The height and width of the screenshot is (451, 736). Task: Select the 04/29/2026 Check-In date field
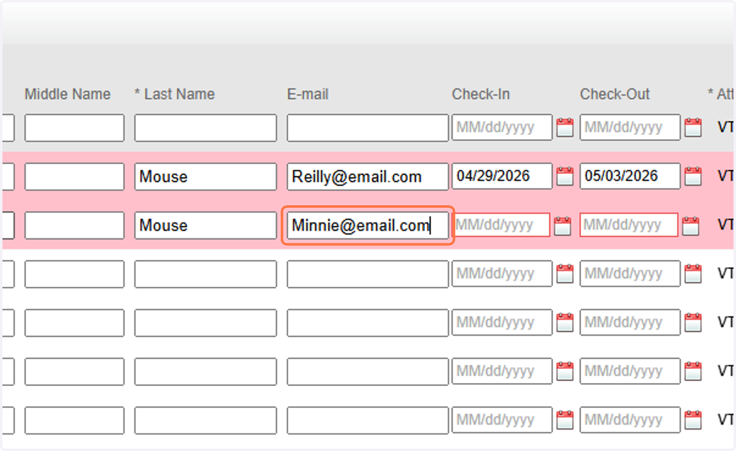(502, 176)
